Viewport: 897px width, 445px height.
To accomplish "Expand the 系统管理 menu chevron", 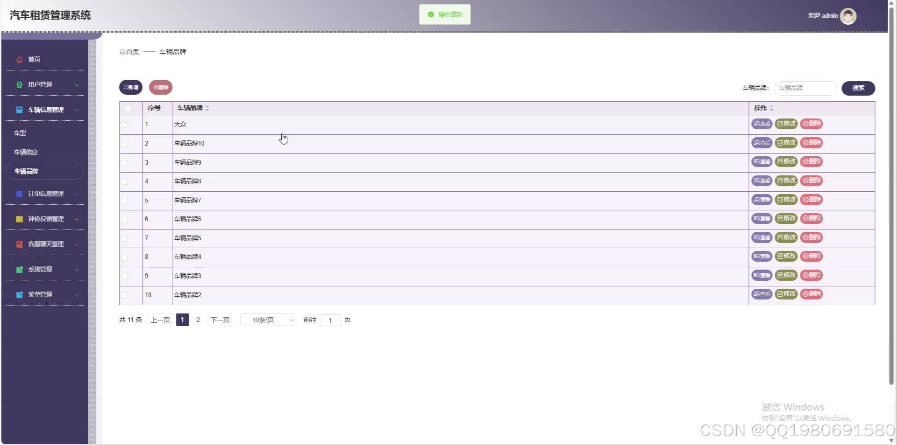I will (x=77, y=270).
